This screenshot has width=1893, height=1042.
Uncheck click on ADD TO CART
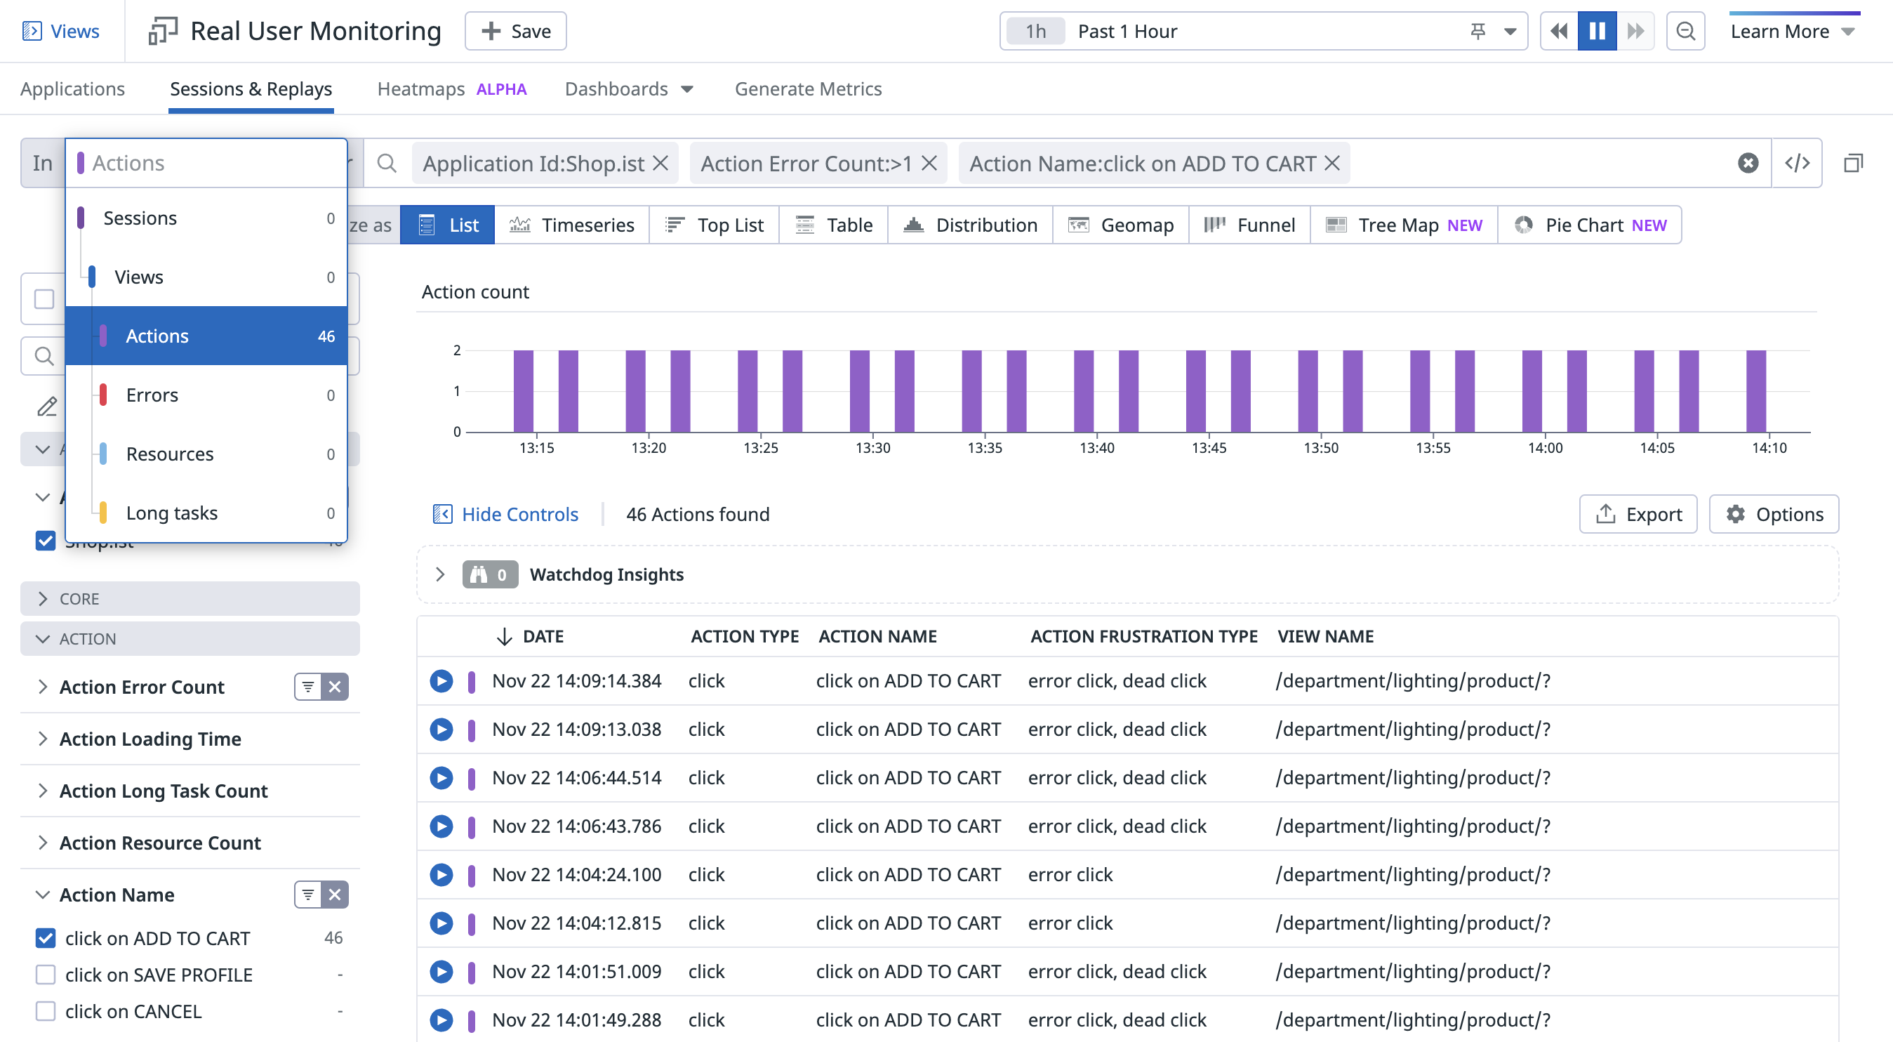(x=46, y=937)
